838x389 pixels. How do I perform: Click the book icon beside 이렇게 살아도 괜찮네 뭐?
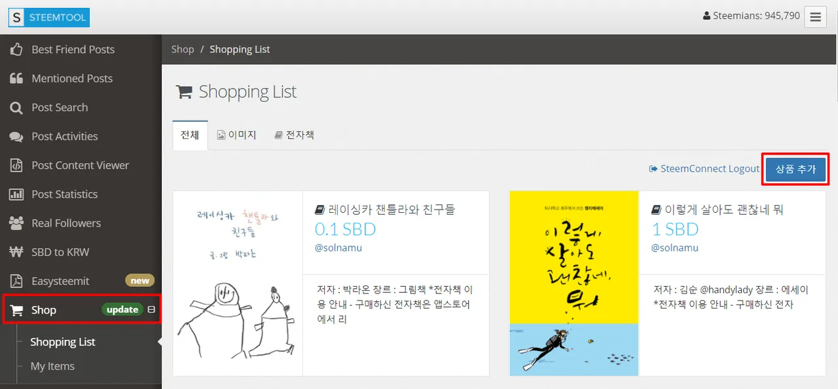coord(656,210)
